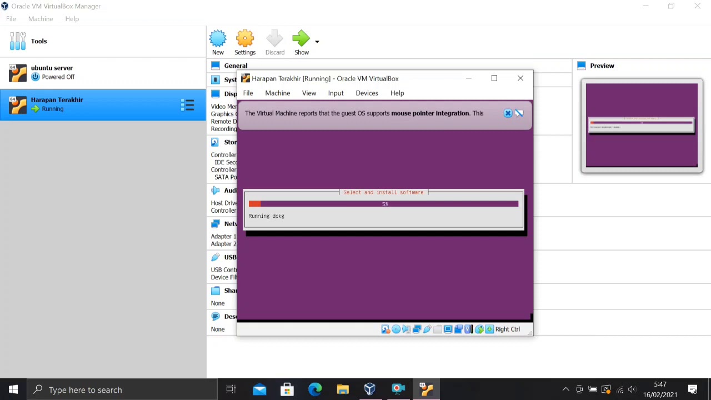711x400 pixels.
Task: Click the Shared folders section icon
Action: pyautogui.click(x=216, y=291)
